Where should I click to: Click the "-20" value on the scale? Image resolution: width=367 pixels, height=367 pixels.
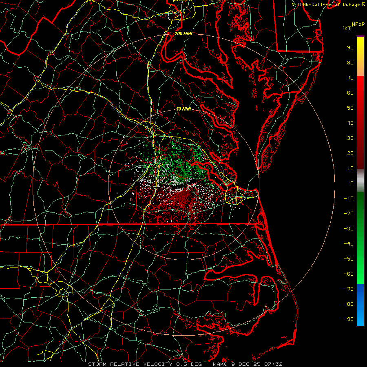click(x=349, y=214)
